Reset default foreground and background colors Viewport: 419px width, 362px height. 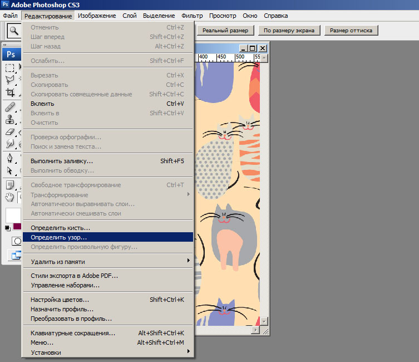pos(7,228)
